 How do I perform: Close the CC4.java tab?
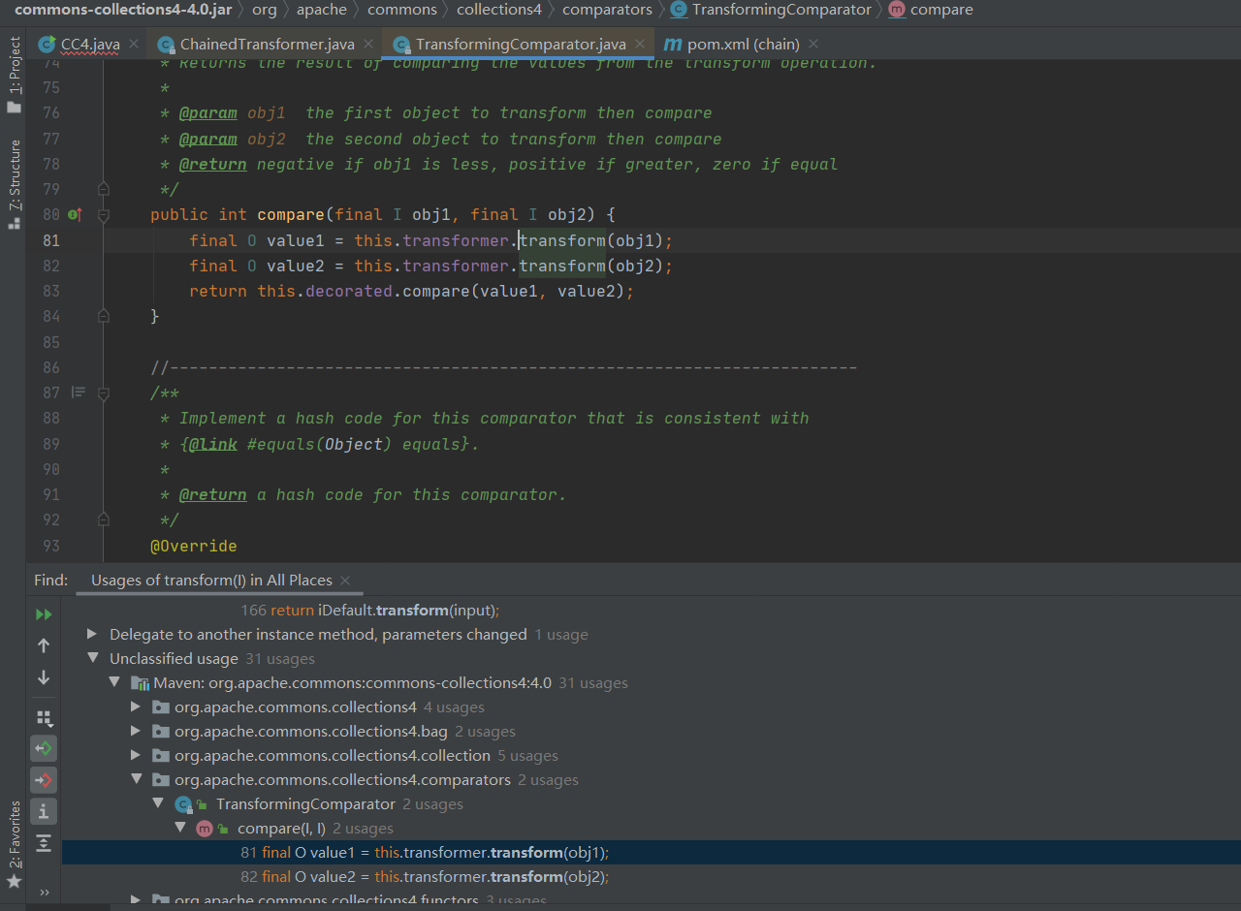[133, 44]
